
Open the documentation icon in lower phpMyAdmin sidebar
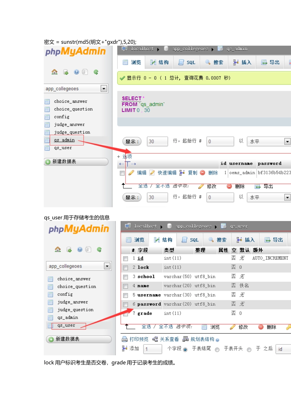coord(88,249)
